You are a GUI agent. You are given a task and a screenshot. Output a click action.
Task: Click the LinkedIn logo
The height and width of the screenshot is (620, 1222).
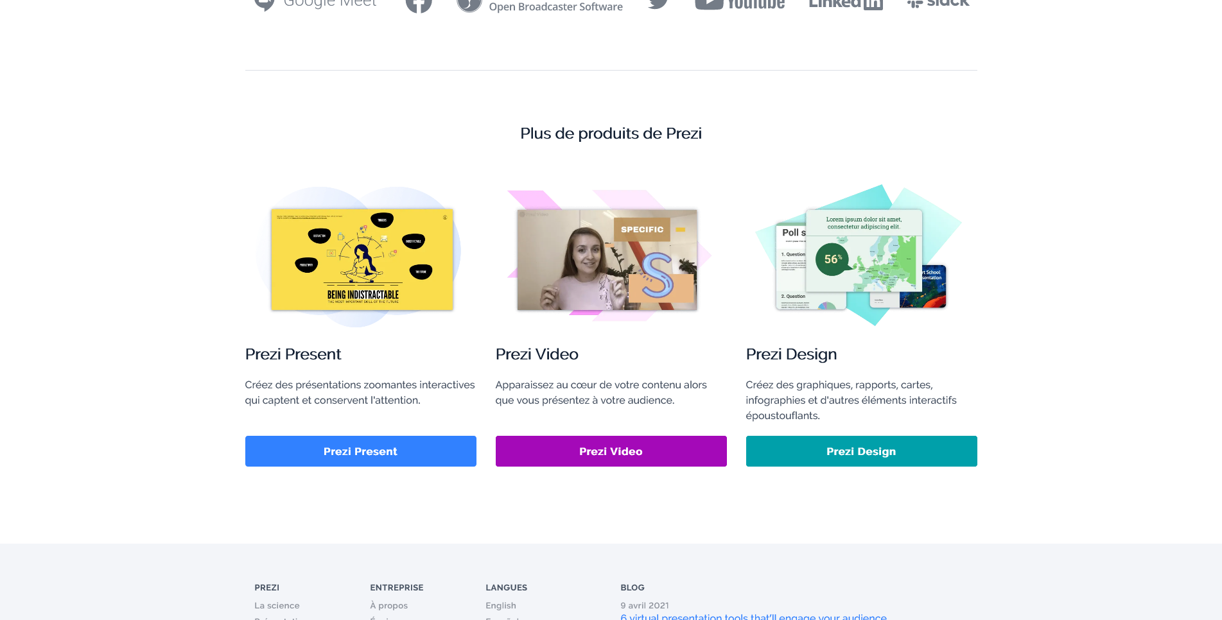(x=846, y=4)
